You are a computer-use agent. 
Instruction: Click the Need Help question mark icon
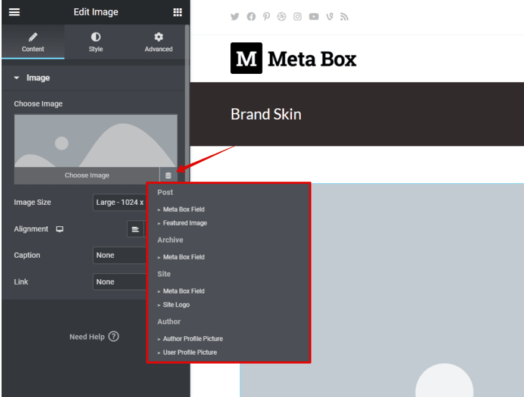point(114,336)
